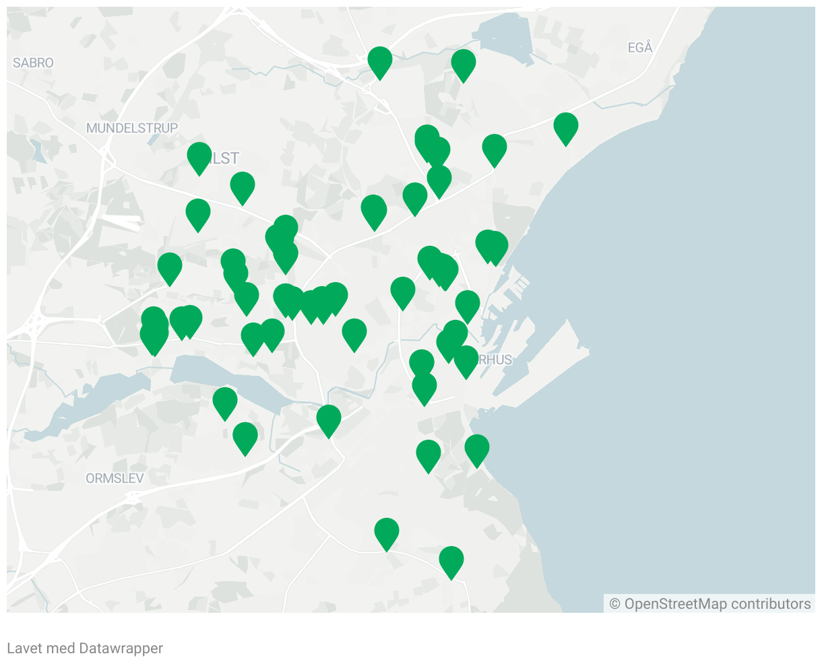Select the marker on the road southeast of the lake
The image size is (822, 664).
pyautogui.click(x=329, y=419)
